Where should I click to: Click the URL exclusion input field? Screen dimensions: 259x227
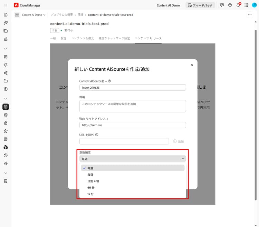tap(124, 141)
